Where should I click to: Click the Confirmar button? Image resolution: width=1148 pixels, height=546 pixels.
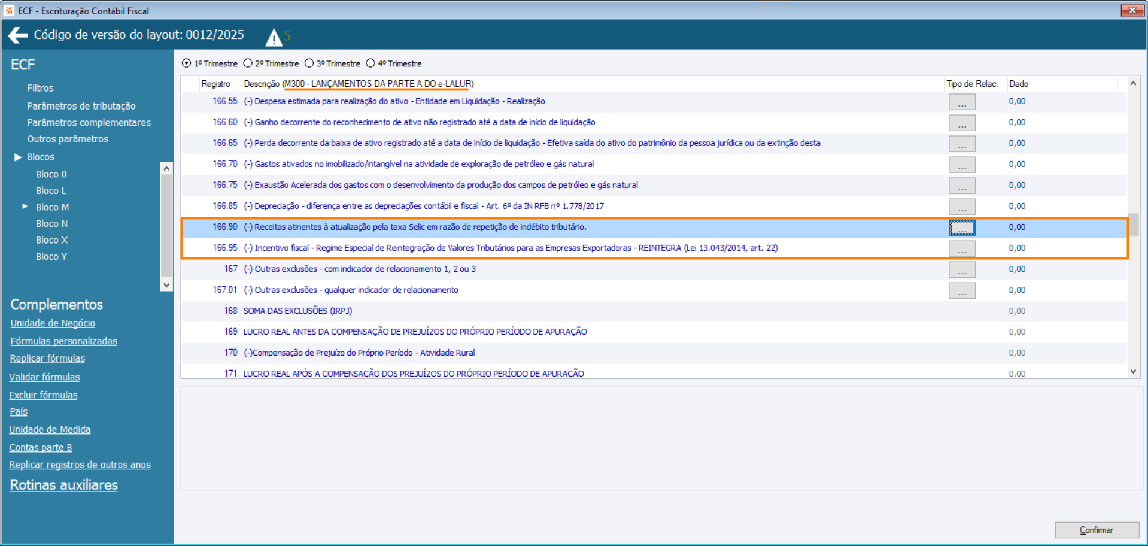tap(1097, 530)
